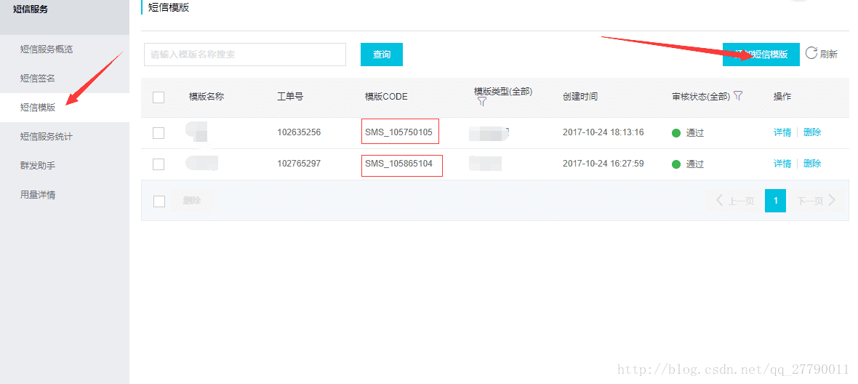Open 短信签名 in sidebar
858x384 pixels.
[x=38, y=79]
